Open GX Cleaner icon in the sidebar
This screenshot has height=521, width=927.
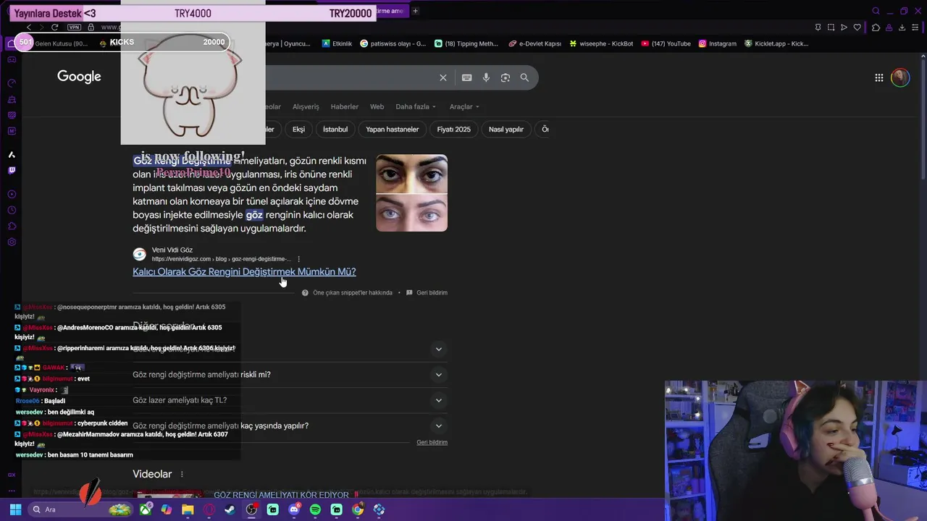coord(12,99)
